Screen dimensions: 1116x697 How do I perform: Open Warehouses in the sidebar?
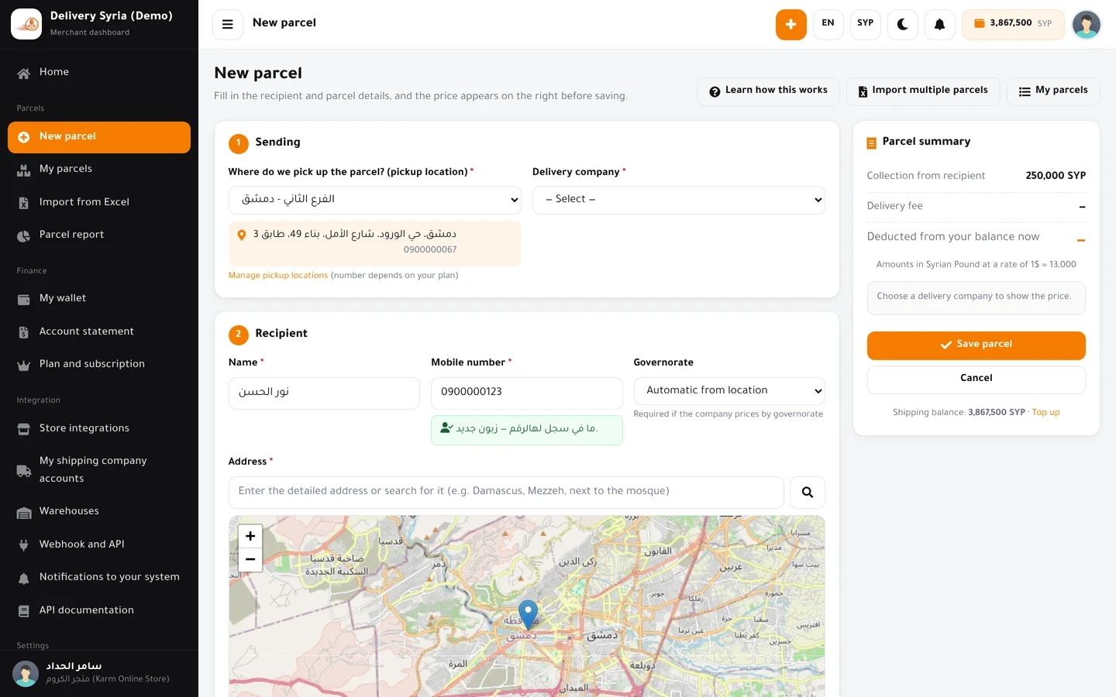click(99, 511)
